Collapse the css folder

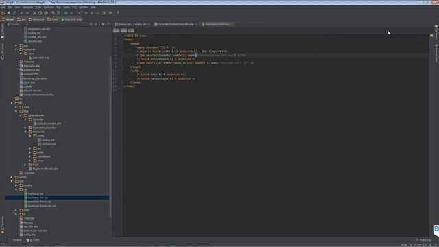point(16,189)
